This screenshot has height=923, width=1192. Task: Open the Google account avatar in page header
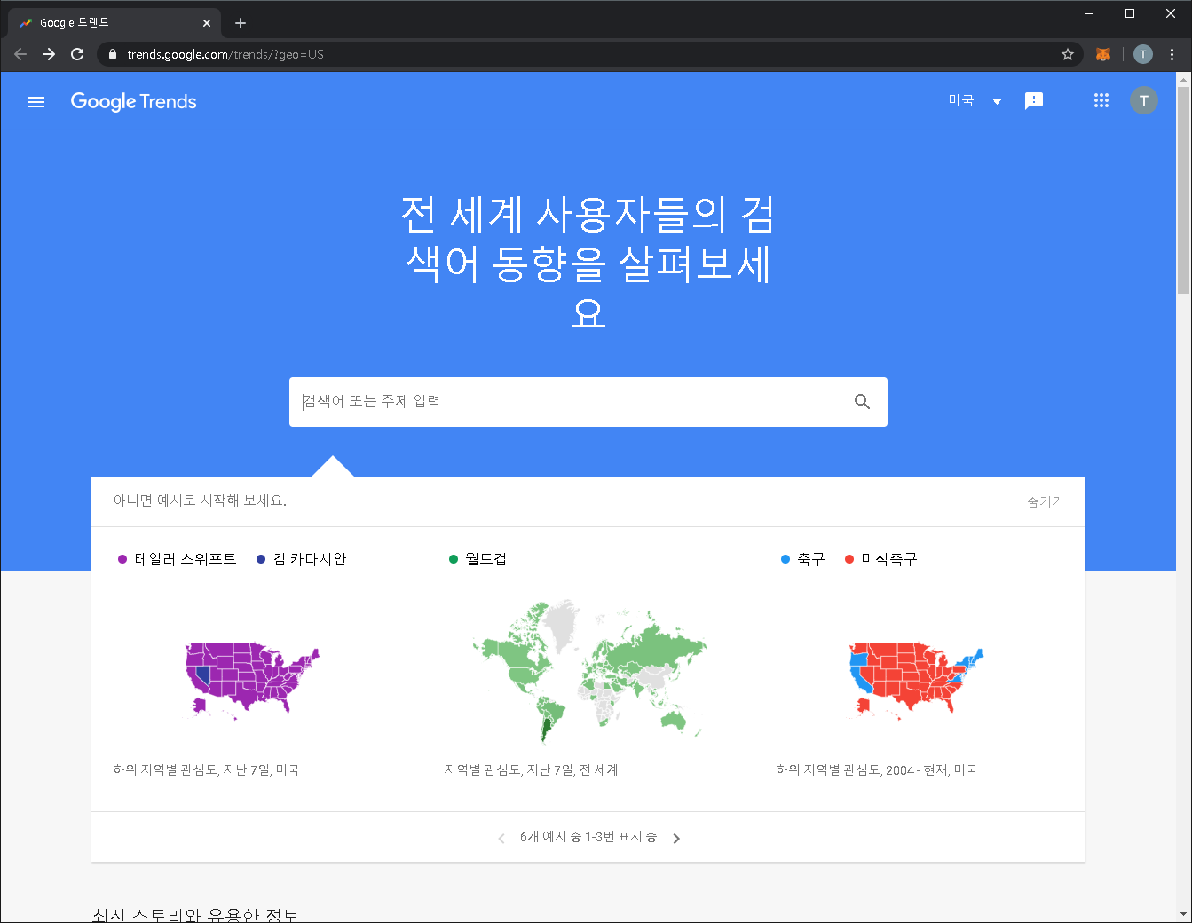coord(1144,101)
